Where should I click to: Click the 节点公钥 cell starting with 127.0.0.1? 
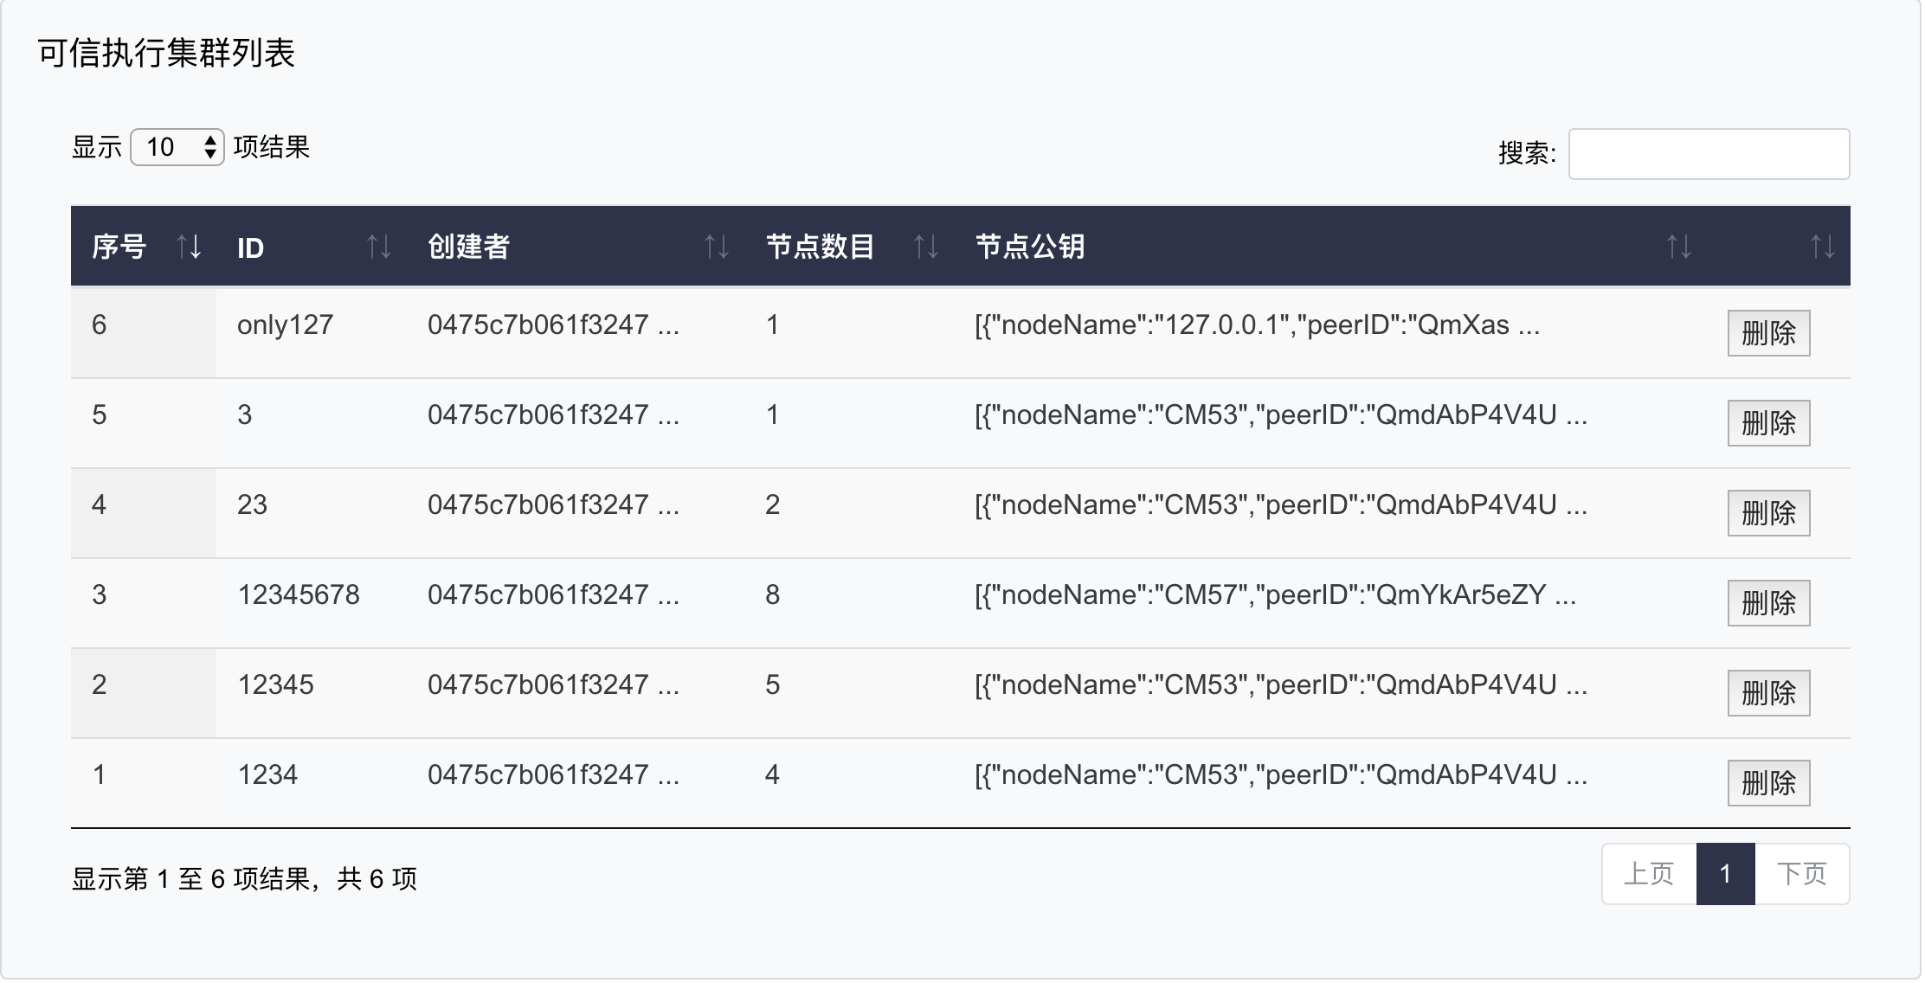click(x=1256, y=325)
